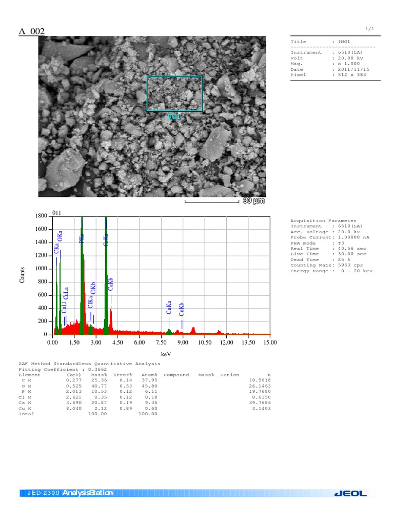This screenshot has height=525, width=394.
Task: Select the 'A 002' report heading
Action: [32, 31]
